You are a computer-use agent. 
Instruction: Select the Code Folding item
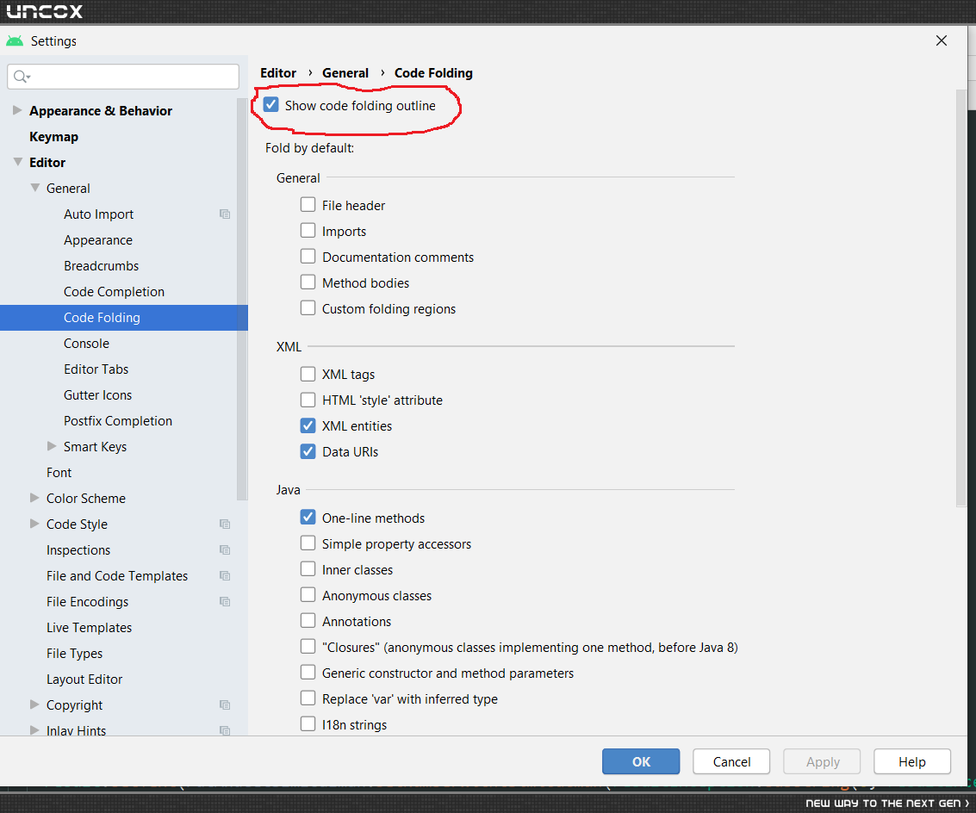click(124, 318)
